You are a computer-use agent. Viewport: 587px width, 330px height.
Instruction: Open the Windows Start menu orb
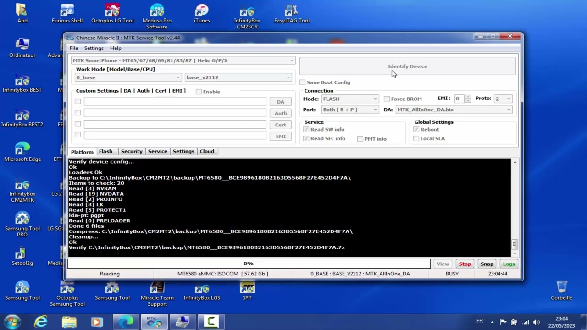[x=12, y=322]
